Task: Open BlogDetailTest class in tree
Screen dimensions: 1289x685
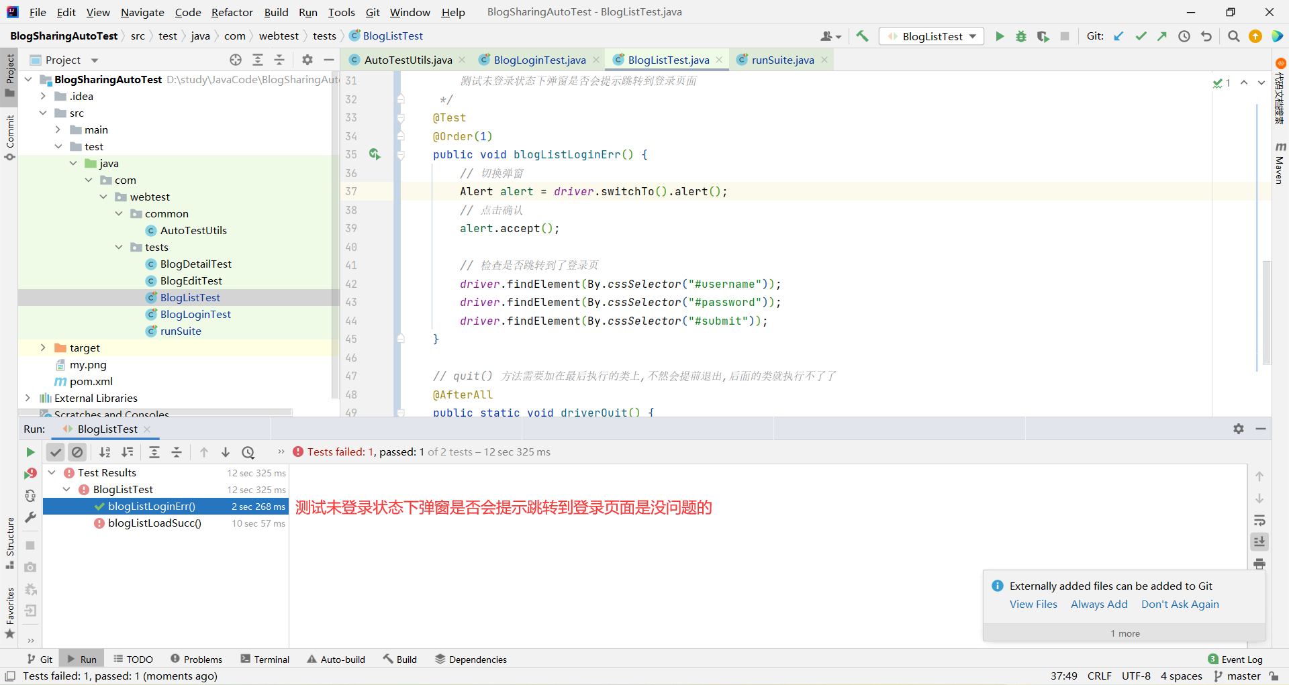Action: point(195,264)
